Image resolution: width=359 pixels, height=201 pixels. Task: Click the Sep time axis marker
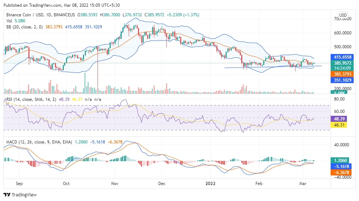[19, 184]
